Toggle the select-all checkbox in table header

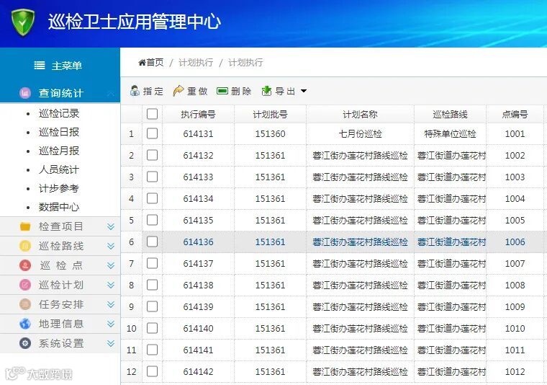[152, 114]
